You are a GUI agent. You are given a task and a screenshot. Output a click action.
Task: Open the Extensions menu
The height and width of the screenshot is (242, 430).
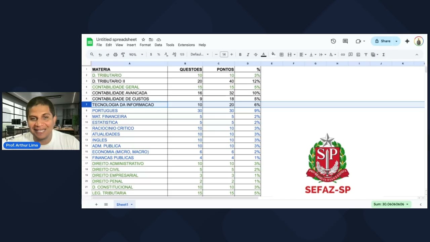click(x=186, y=45)
